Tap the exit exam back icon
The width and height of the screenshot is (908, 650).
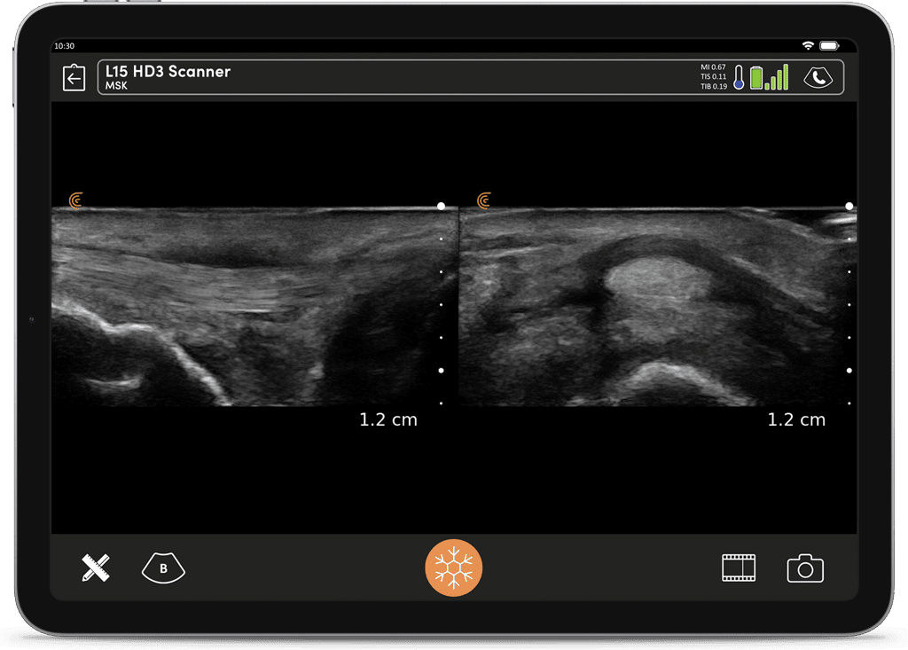[74, 78]
